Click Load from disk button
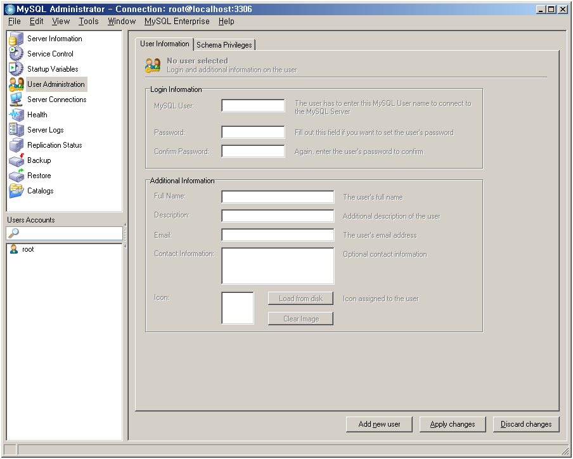The width and height of the screenshot is (573, 459). click(300, 299)
